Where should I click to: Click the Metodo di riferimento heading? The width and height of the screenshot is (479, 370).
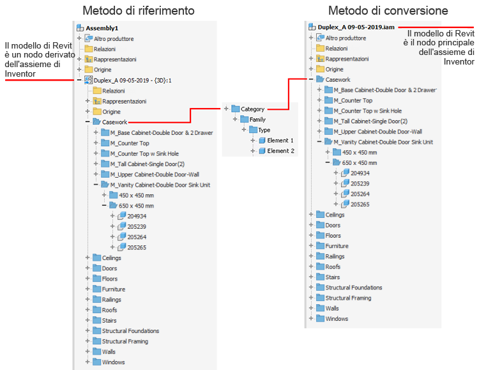[x=139, y=10]
